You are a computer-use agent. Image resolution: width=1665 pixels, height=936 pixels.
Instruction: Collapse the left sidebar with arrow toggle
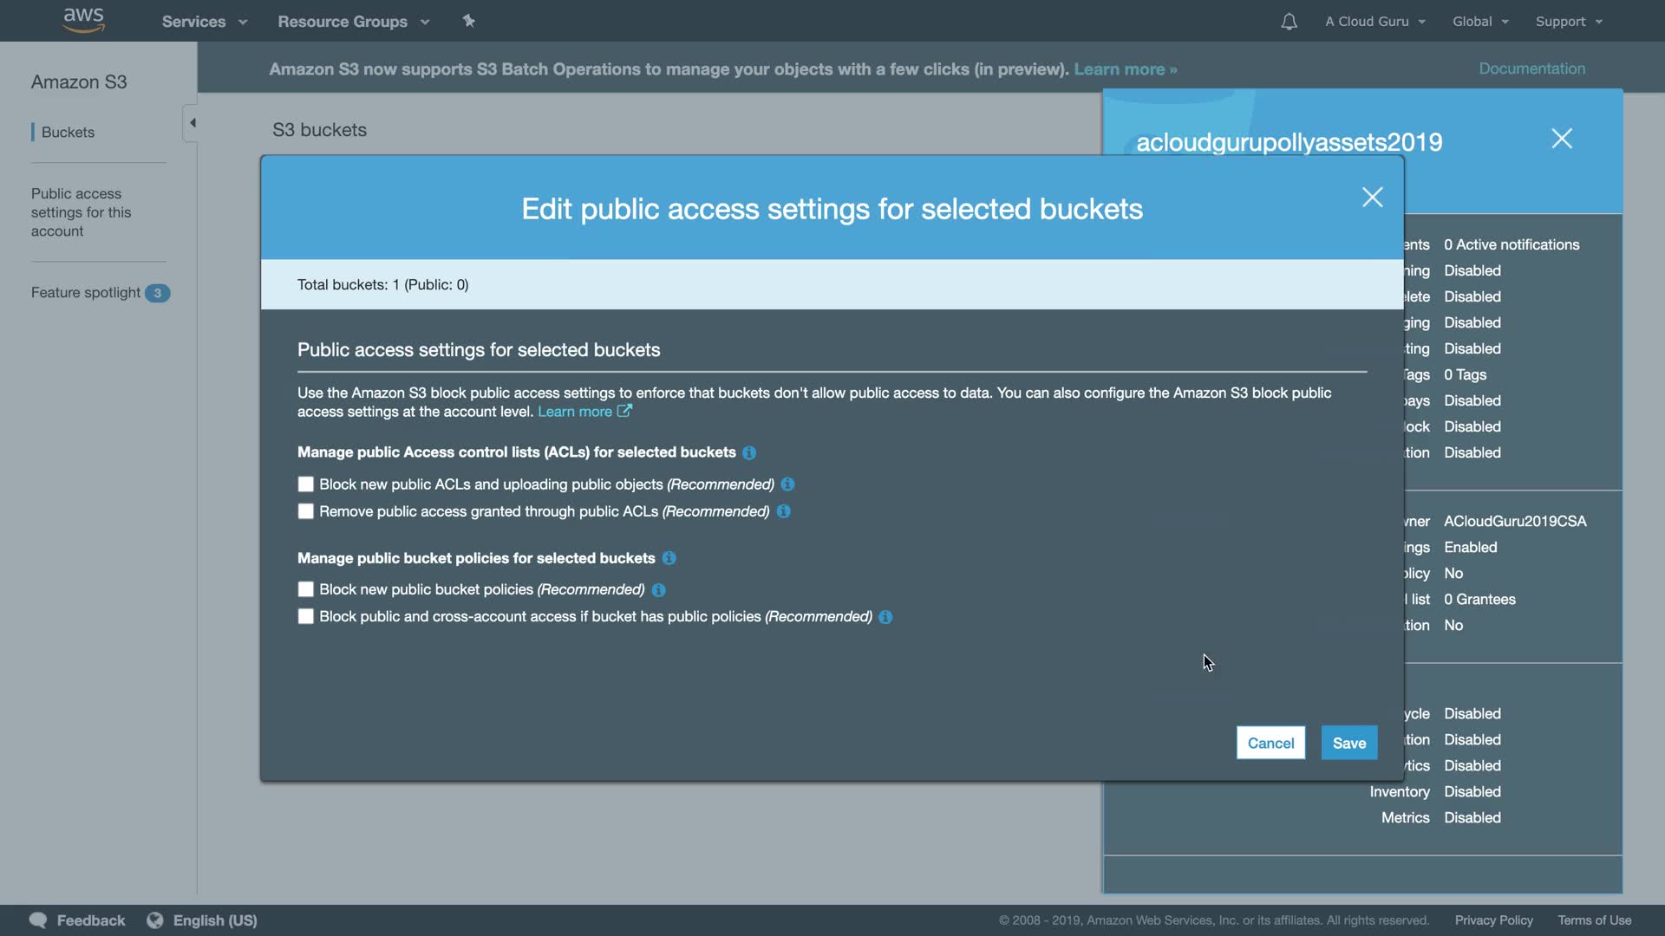coord(192,123)
